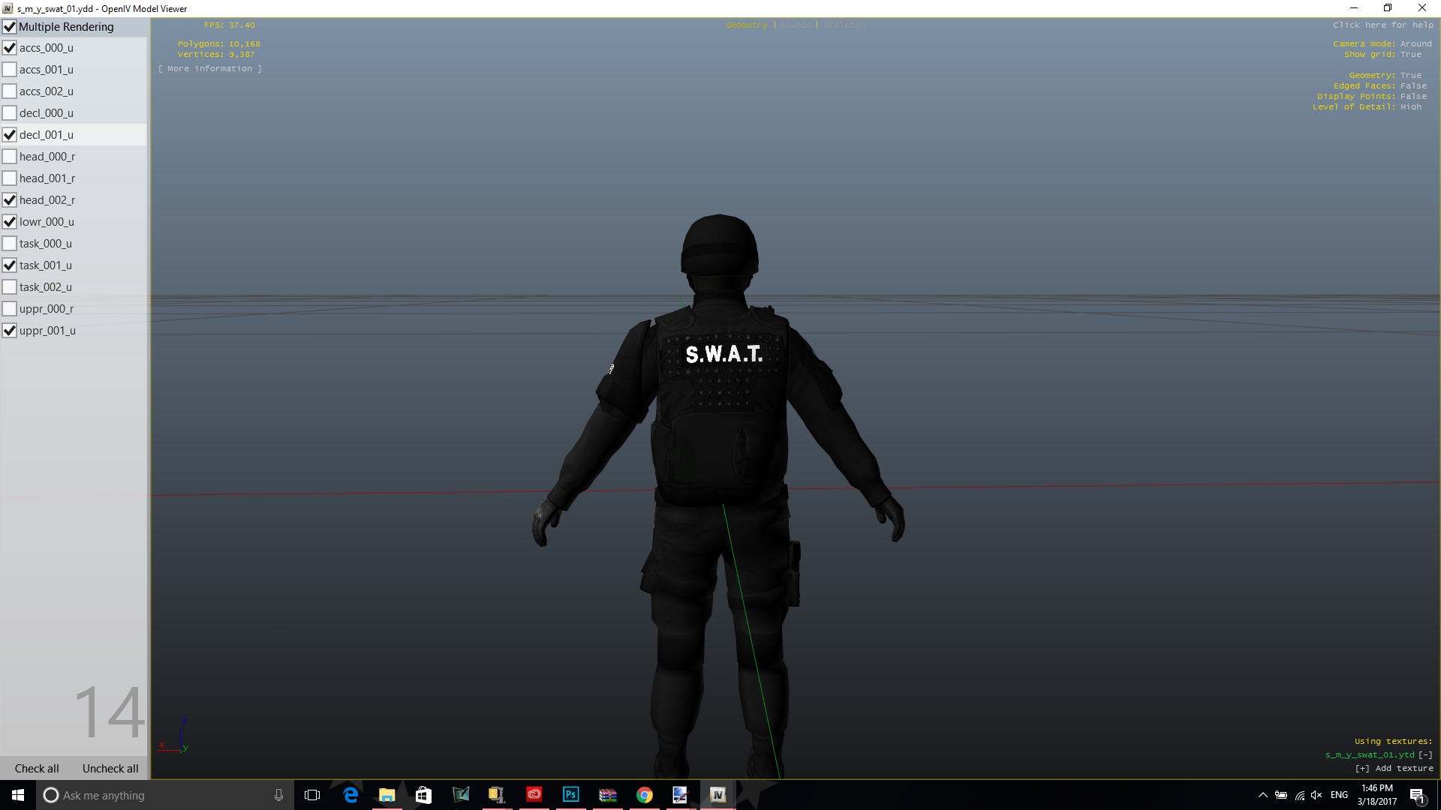Open the Windows Start menu
Image resolution: width=1441 pixels, height=810 pixels.
click(x=18, y=795)
